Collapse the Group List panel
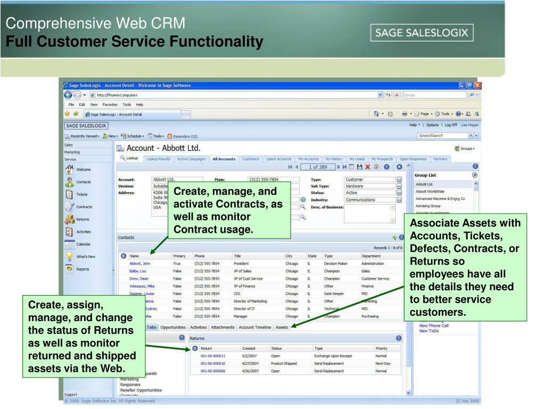545x409 pixels. coord(475,175)
